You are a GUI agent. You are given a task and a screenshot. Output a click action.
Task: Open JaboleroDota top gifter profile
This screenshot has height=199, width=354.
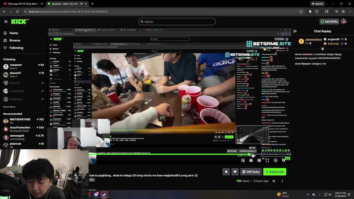(x=313, y=40)
